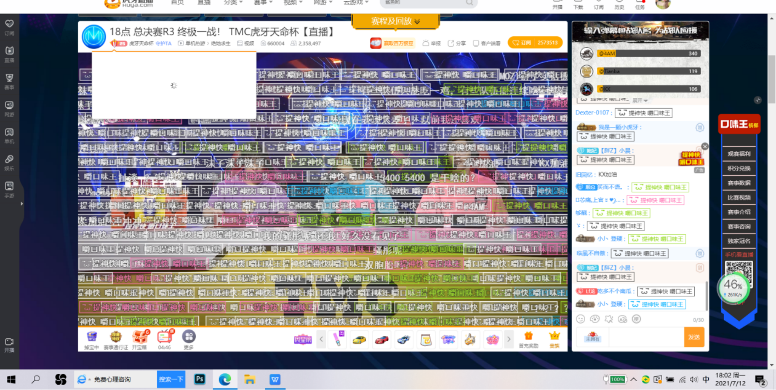Open 网游 in the left sidebar
The height and width of the screenshot is (390, 776).
(x=9, y=108)
